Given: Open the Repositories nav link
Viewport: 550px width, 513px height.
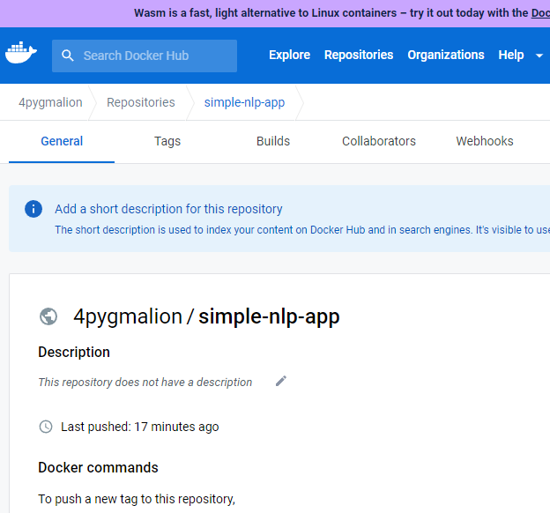Looking at the screenshot, I should click(x=359, y=55).
